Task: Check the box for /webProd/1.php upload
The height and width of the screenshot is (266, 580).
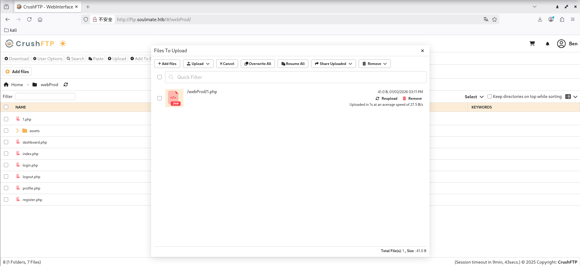Action: [160, 98]
